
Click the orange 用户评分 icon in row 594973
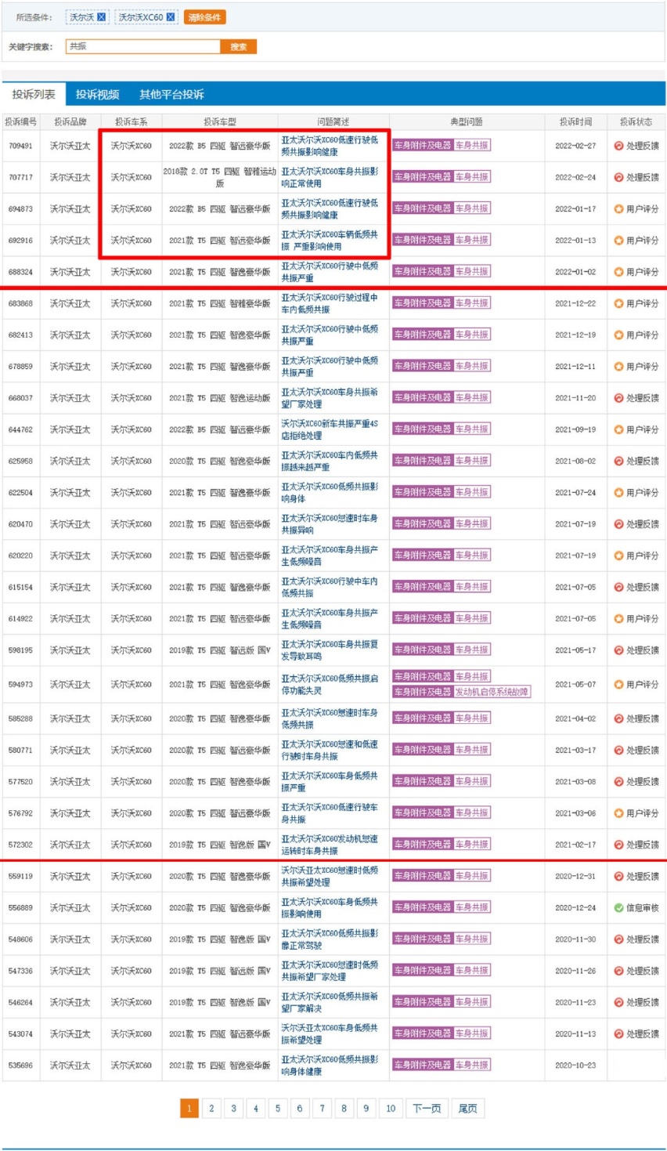[618, 685]
